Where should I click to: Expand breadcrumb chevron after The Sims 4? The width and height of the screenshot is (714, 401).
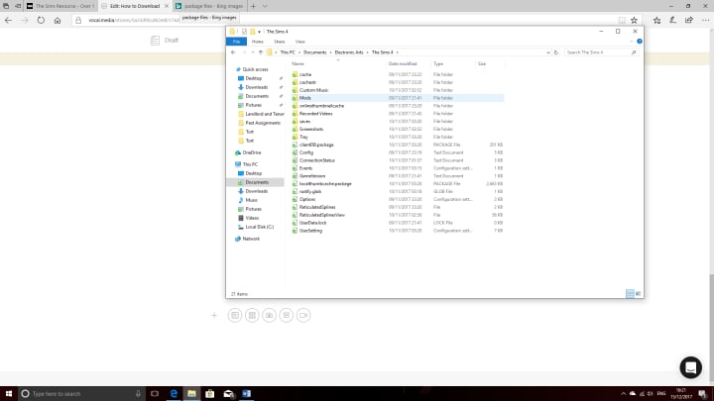tap(397, 52)
